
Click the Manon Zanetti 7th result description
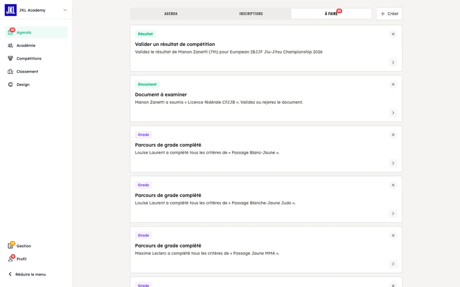[x=228, y=52]
